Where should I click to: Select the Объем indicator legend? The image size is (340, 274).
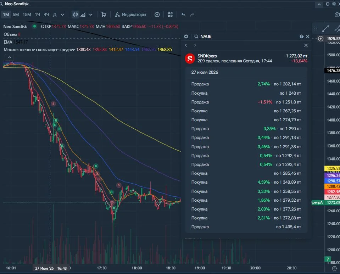10,34
